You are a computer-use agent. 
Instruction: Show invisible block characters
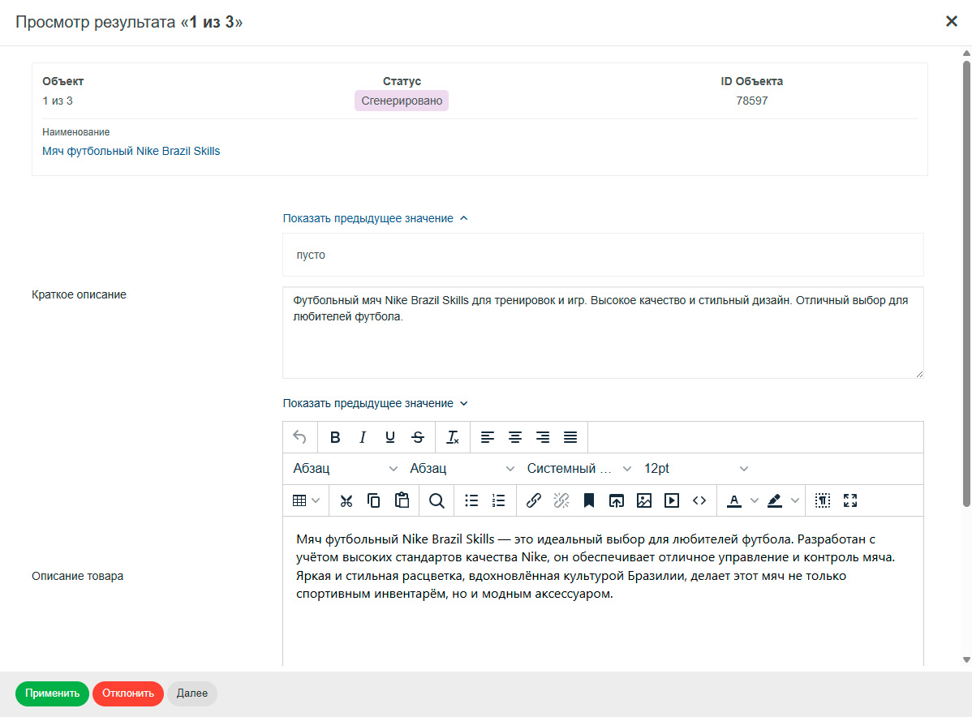823,500
